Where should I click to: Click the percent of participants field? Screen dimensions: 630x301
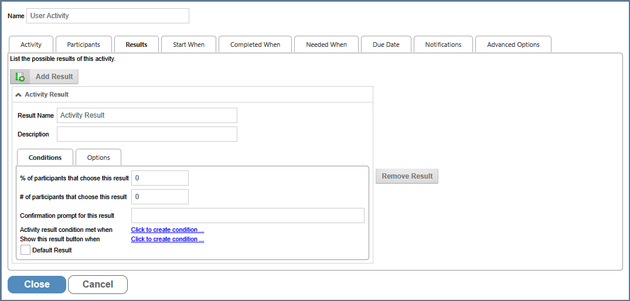coord(159,178)
